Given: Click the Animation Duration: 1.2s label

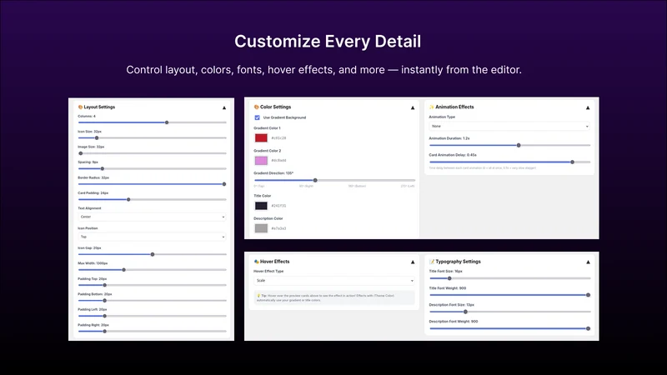Looking at the screenshot, I should pyautogui.click(x=449, y=138).
